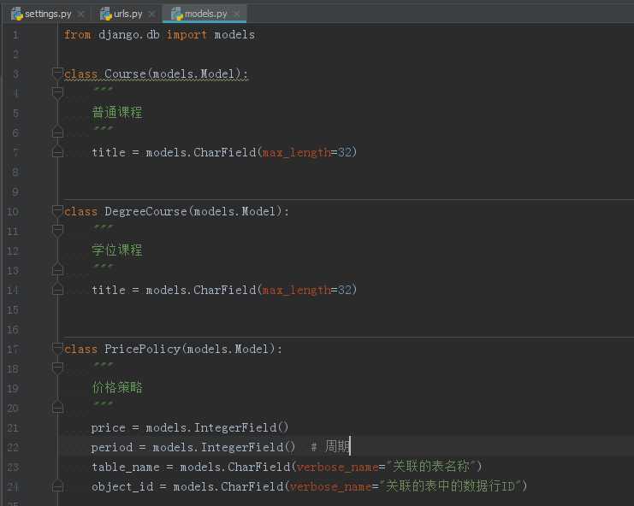Click line number 1 in the gutter
The width and height of the screenshot is (634, 506).
pos(15,35)
